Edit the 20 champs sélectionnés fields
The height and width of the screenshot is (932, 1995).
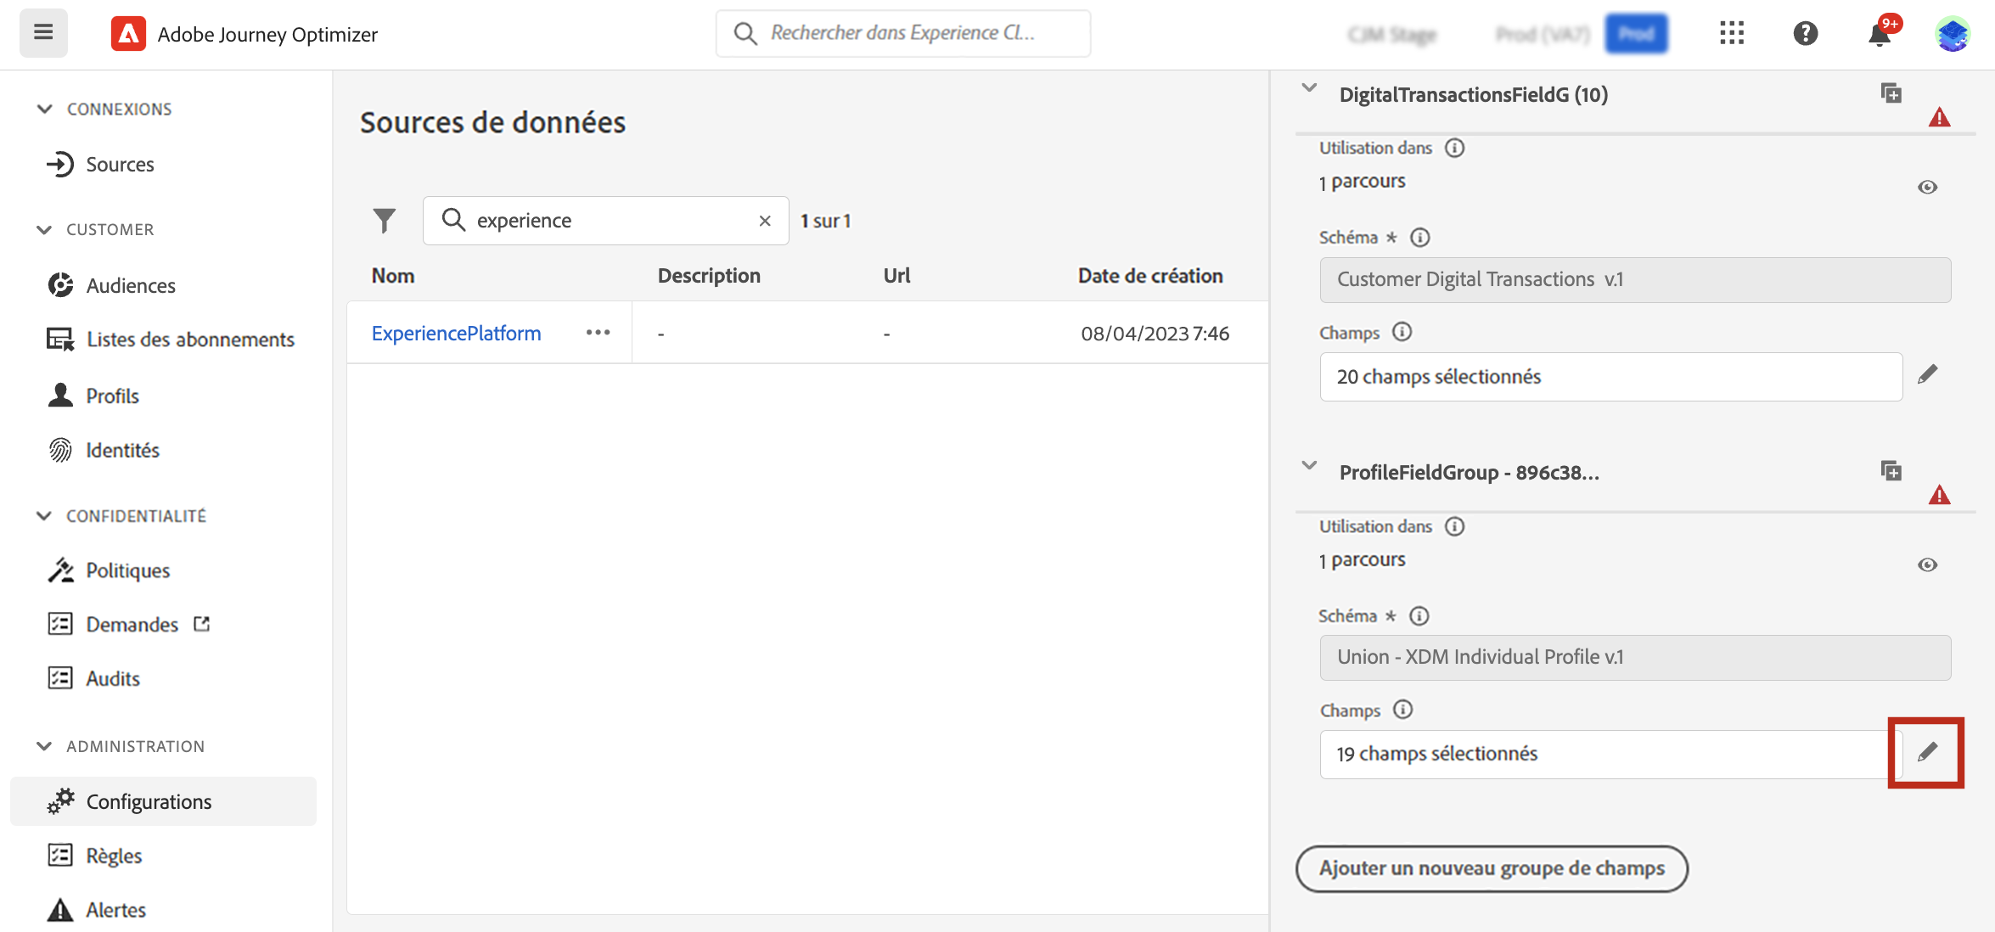[x=1927, y=374]
